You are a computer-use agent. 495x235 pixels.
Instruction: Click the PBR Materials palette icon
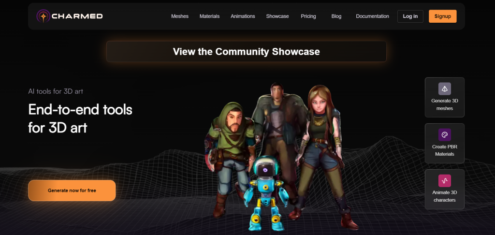[x=444, y=134]
